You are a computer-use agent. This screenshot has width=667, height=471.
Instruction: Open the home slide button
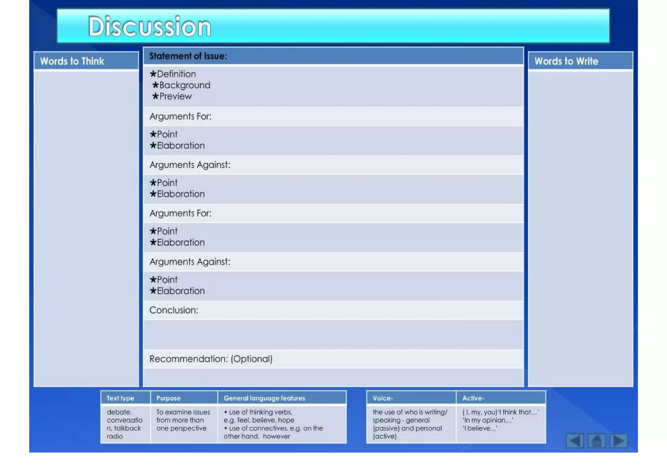tap(597, 441)
